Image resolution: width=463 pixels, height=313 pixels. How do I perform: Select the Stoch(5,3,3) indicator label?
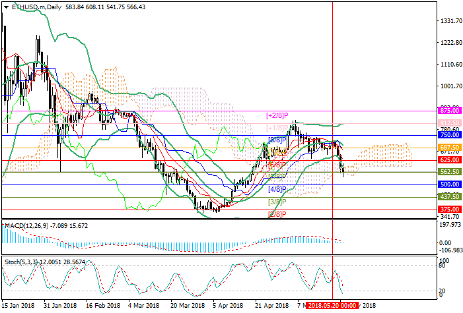[24, 262]
